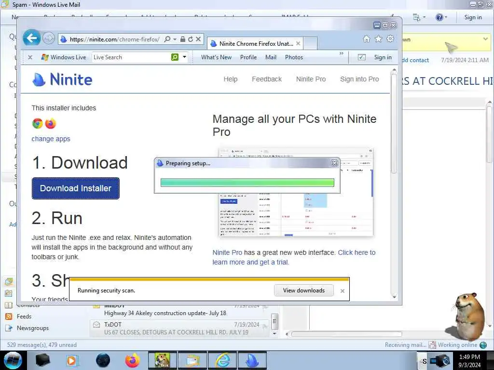Expand the Live Search options dropdown
The width and height of the screenshot is (494, 370).
tap(185, 57)
